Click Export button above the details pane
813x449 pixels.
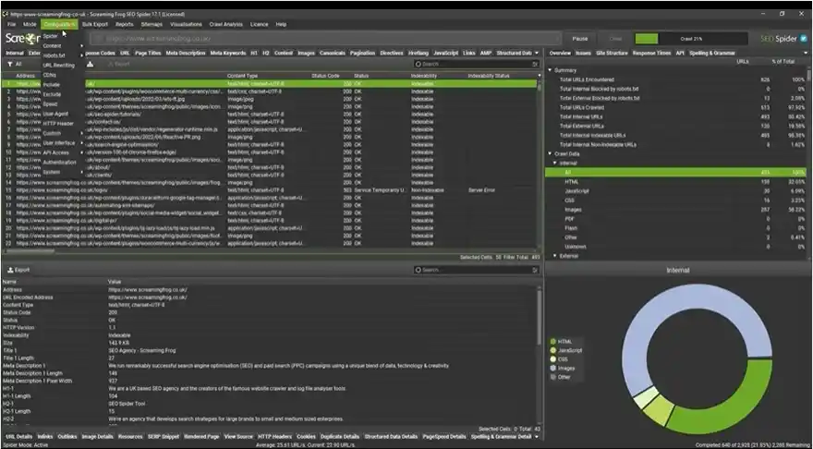pyautogui.click(x=18, y=270)
